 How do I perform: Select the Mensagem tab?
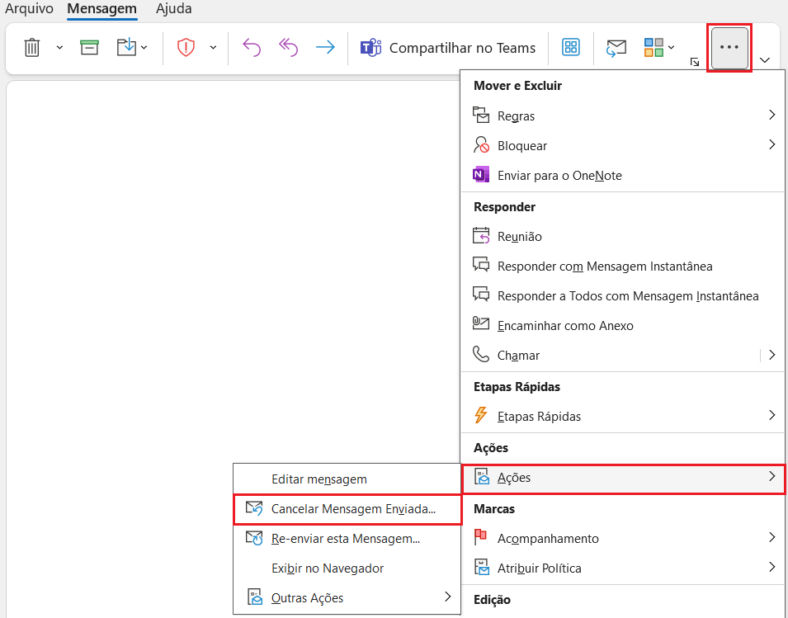(102, 8)
